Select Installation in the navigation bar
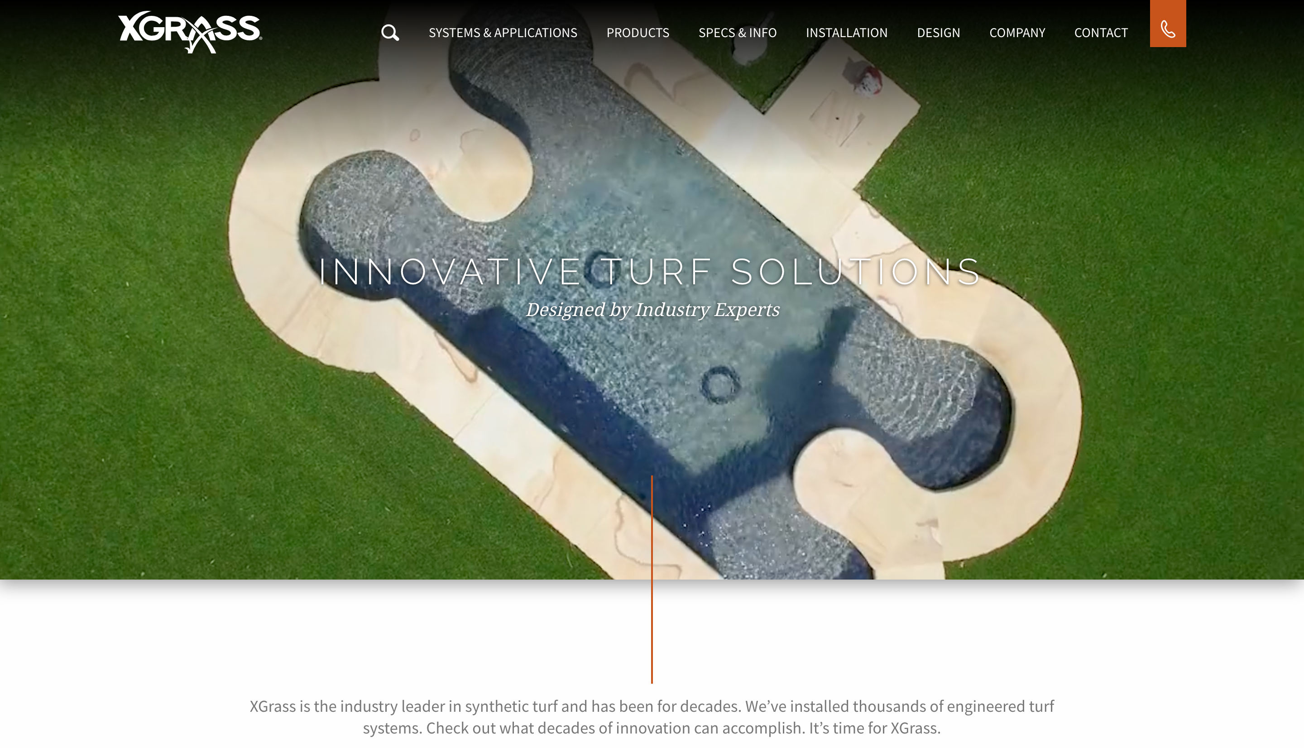This screenshot has width=1304, height=748. 846,33
